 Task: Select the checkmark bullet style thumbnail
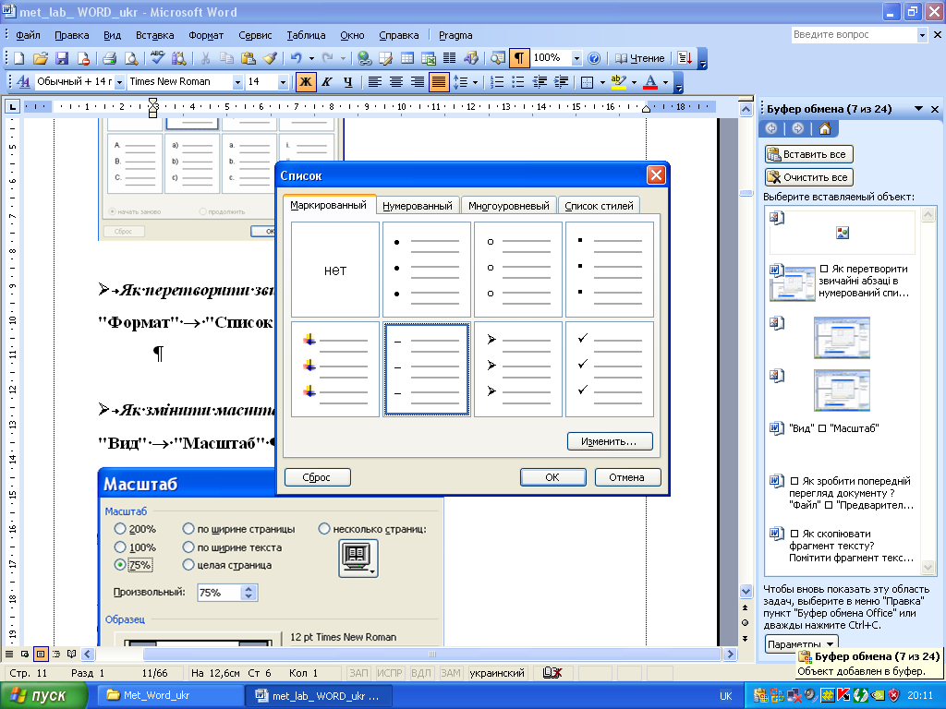610,369
